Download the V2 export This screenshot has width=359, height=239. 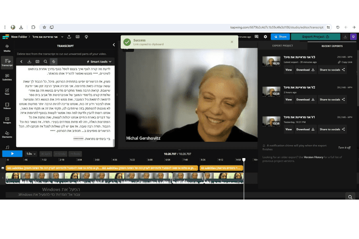pos(306,100)
